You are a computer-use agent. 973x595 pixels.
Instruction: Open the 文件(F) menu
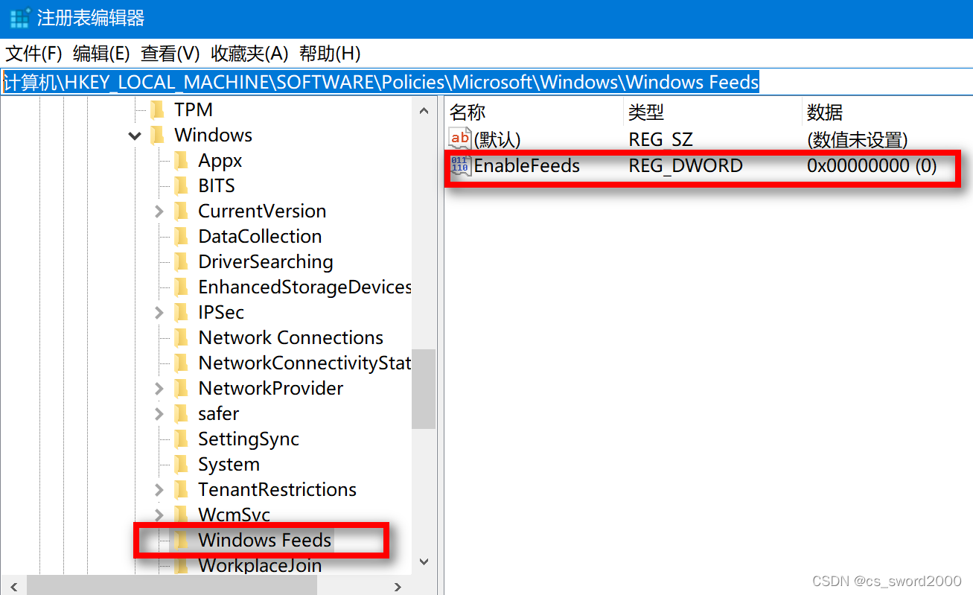pyautogui.click(x=34, y=54)
